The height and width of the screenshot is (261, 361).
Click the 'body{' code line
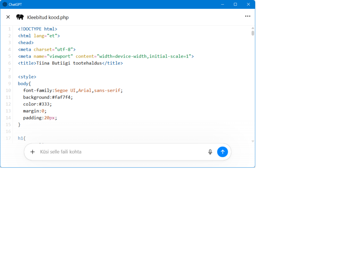click(x=24, y=84)
